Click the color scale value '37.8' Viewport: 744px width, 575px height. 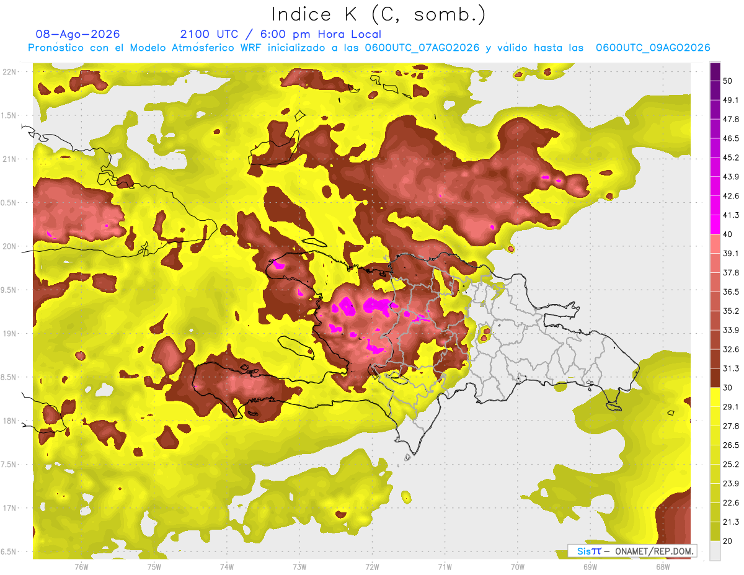click(x=731, y=272)
